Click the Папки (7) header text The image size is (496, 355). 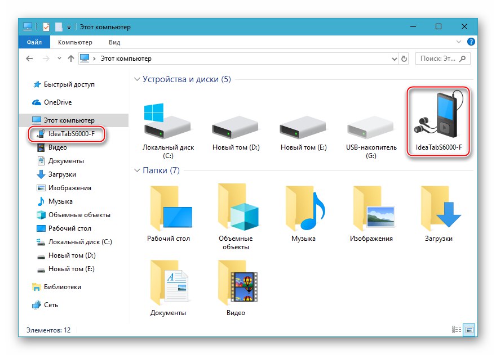(x=161, y=170)
